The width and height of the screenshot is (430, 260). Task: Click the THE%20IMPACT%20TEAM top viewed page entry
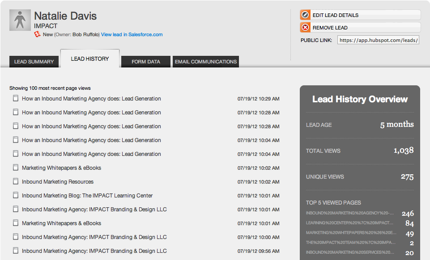(x=351, y=243)
